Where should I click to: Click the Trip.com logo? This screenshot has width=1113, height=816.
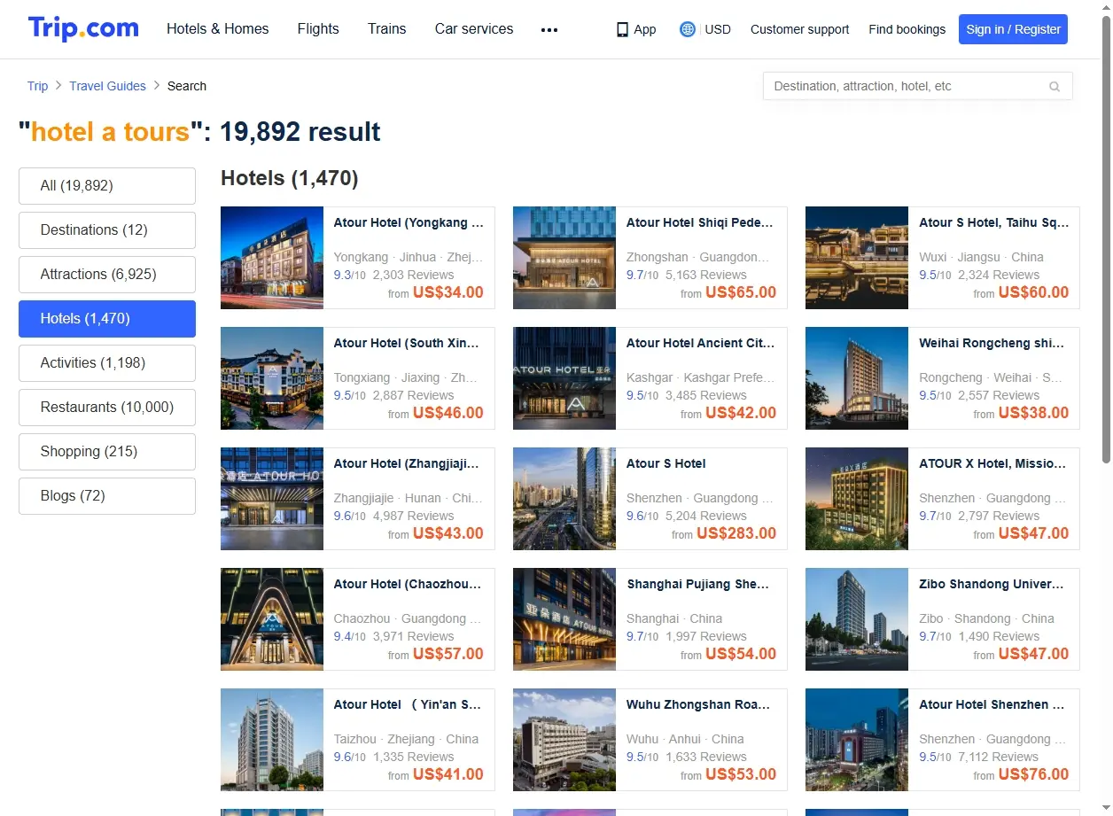click(83, 28)
